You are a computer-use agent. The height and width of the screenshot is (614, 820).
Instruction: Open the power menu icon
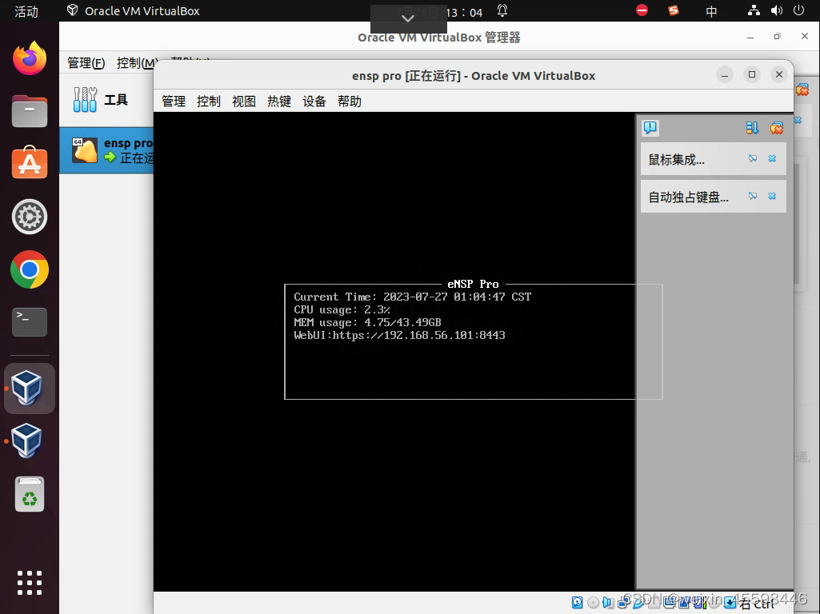pos(798,10)
